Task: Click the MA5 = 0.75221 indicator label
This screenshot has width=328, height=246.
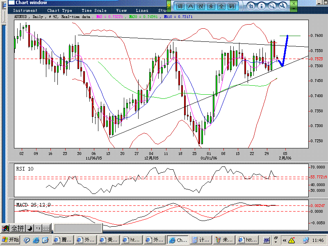Action: [109, 17]
